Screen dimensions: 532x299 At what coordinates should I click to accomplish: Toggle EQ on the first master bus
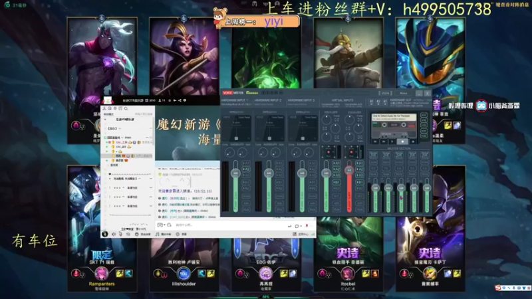click(373, 168)
